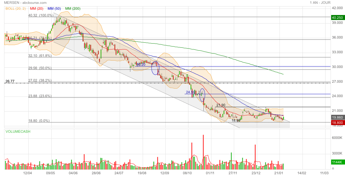345x176 pixels.
Task: Click the blue ellipse beside the 24.59 label
Action: (x=202, y=95)
